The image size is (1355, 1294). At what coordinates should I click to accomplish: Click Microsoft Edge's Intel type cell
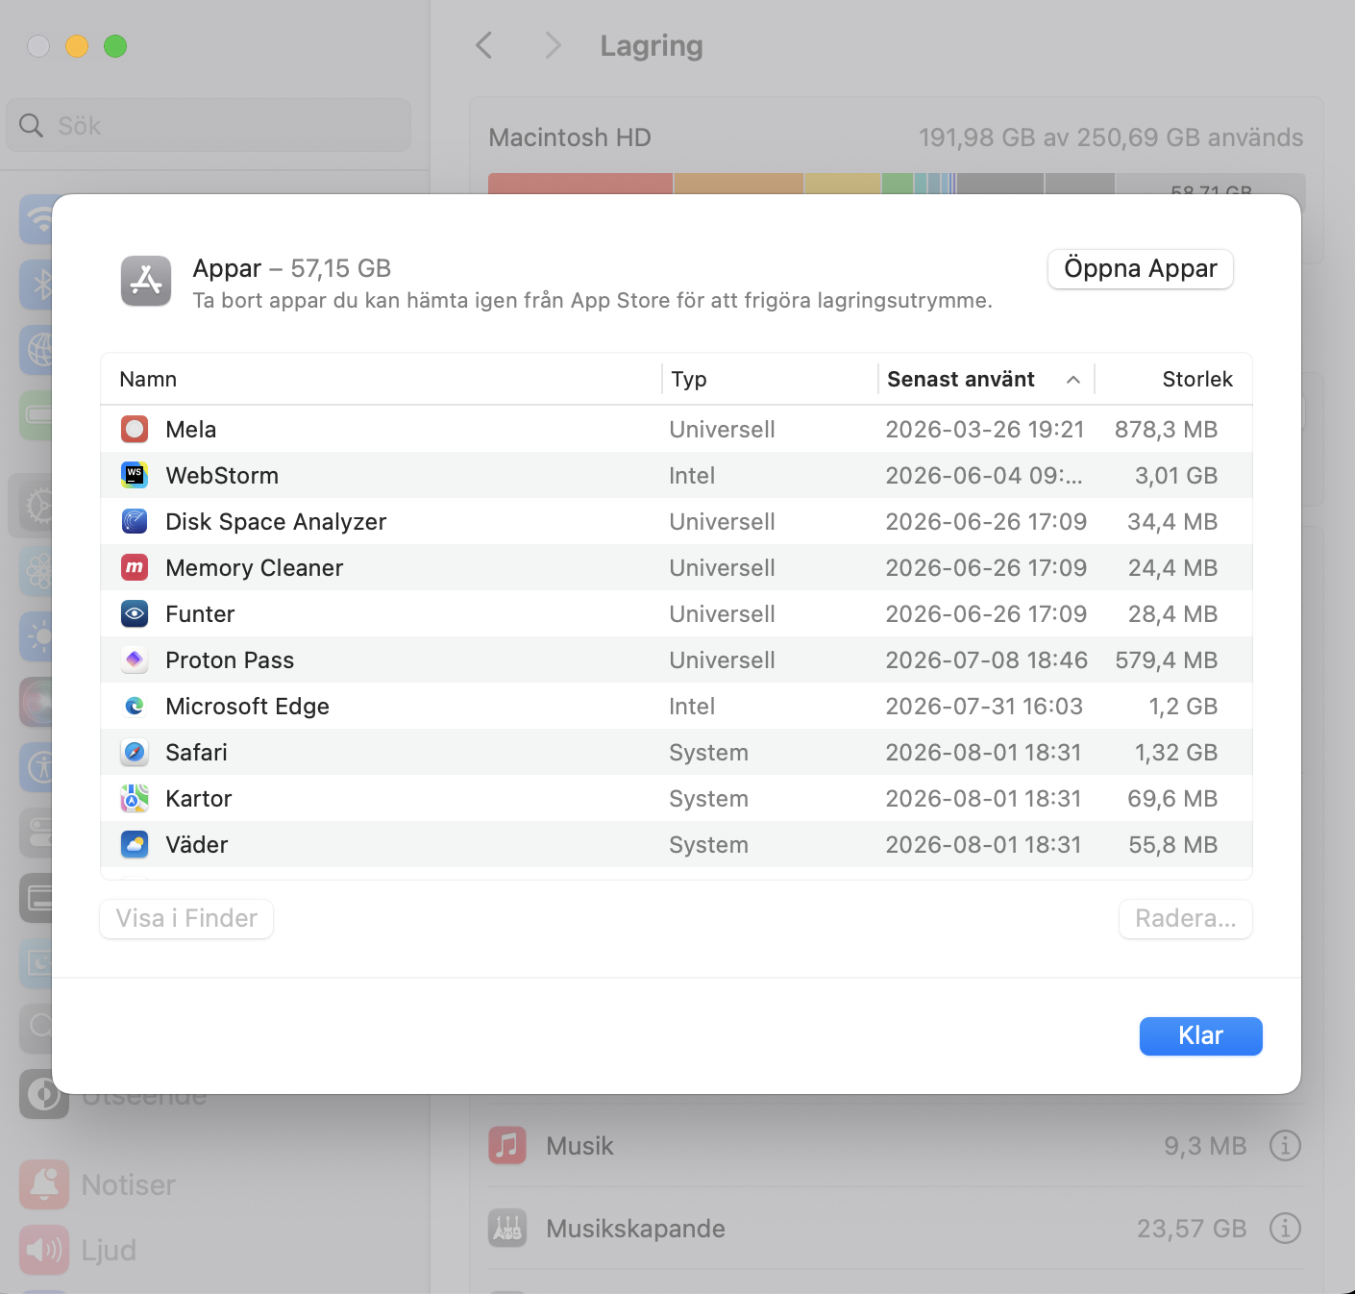pyautogui.click(x=692, y=706)
